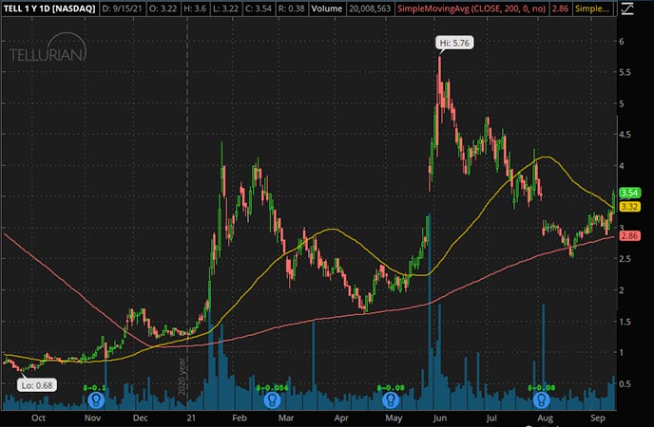The width and height of the screenshot is (654, 427).
Task: Click the Hi: 5.76 price bubble
Action: [454, 43]
